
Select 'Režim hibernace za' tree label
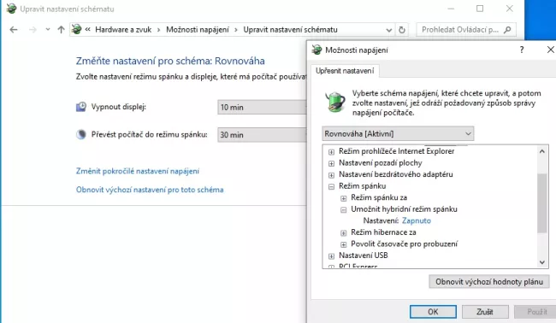(x=383, y=232)
